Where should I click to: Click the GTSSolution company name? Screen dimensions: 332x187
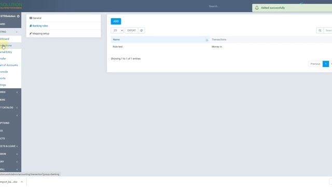[x=8, y=16]
